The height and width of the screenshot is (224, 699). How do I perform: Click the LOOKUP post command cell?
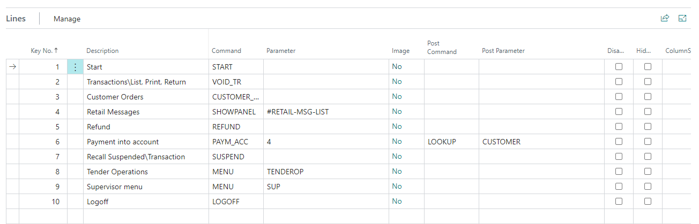click(x=442, y=142)
